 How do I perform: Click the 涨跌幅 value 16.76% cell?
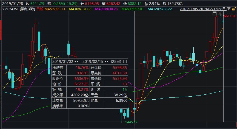point(78,68)
